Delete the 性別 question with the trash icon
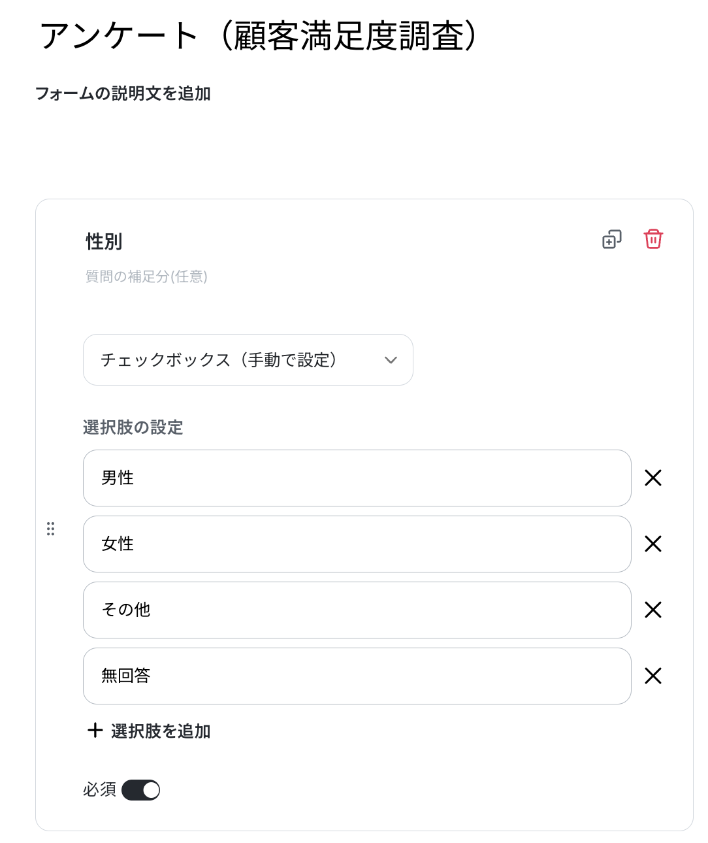 (653, 239)
